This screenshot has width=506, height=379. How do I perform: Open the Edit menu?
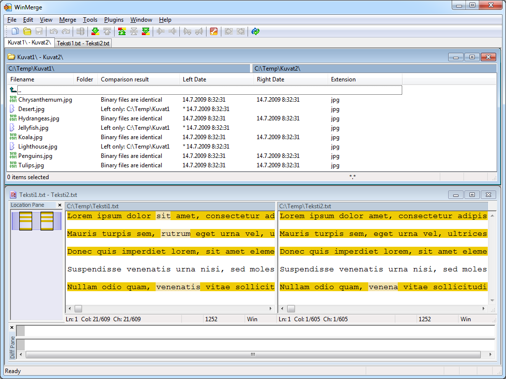tap(28, 20)
